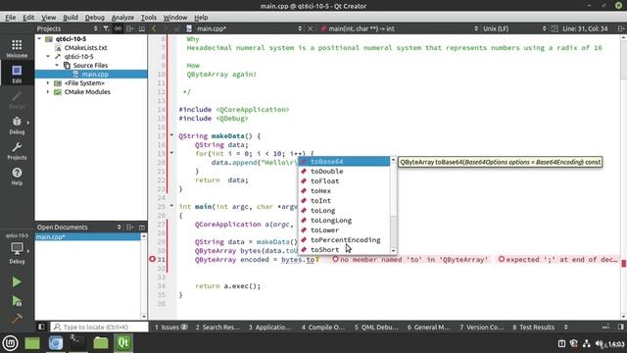Open the Test Results pane
The image size is (627, 353).
[533, 327]
